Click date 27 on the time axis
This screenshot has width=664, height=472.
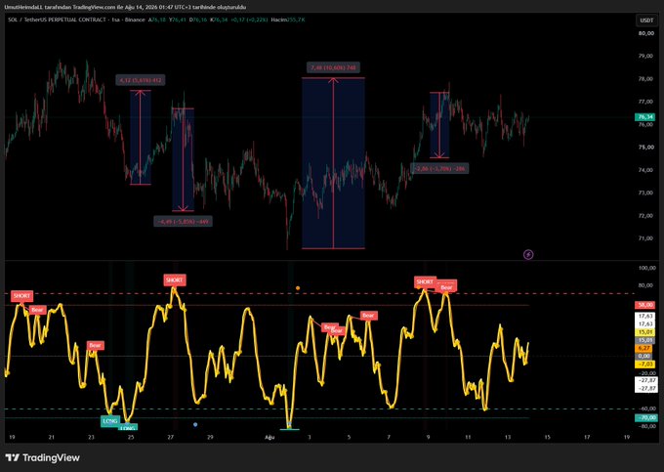point(170,437)
